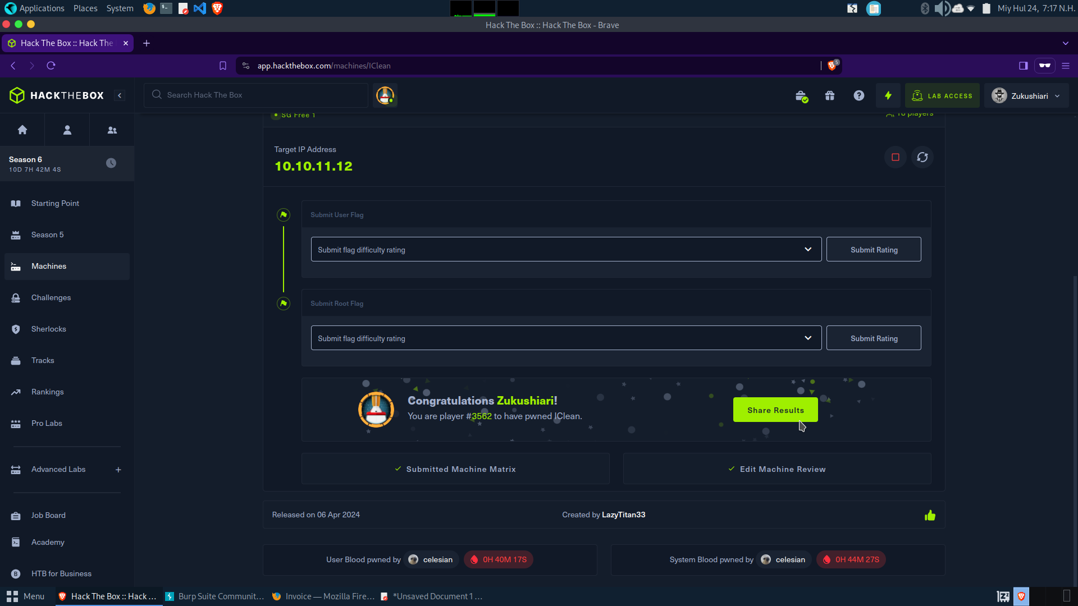
Task: Click the stop machine icon
Action: pos(896,157)
